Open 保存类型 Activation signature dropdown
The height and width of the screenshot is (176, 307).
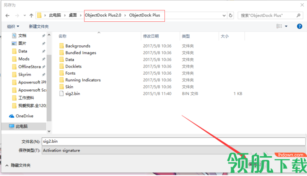[x=173, y=151]
